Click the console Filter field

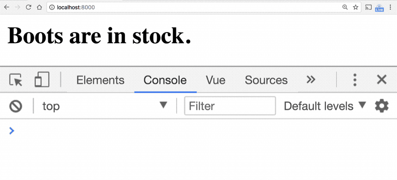pos(230,106)
